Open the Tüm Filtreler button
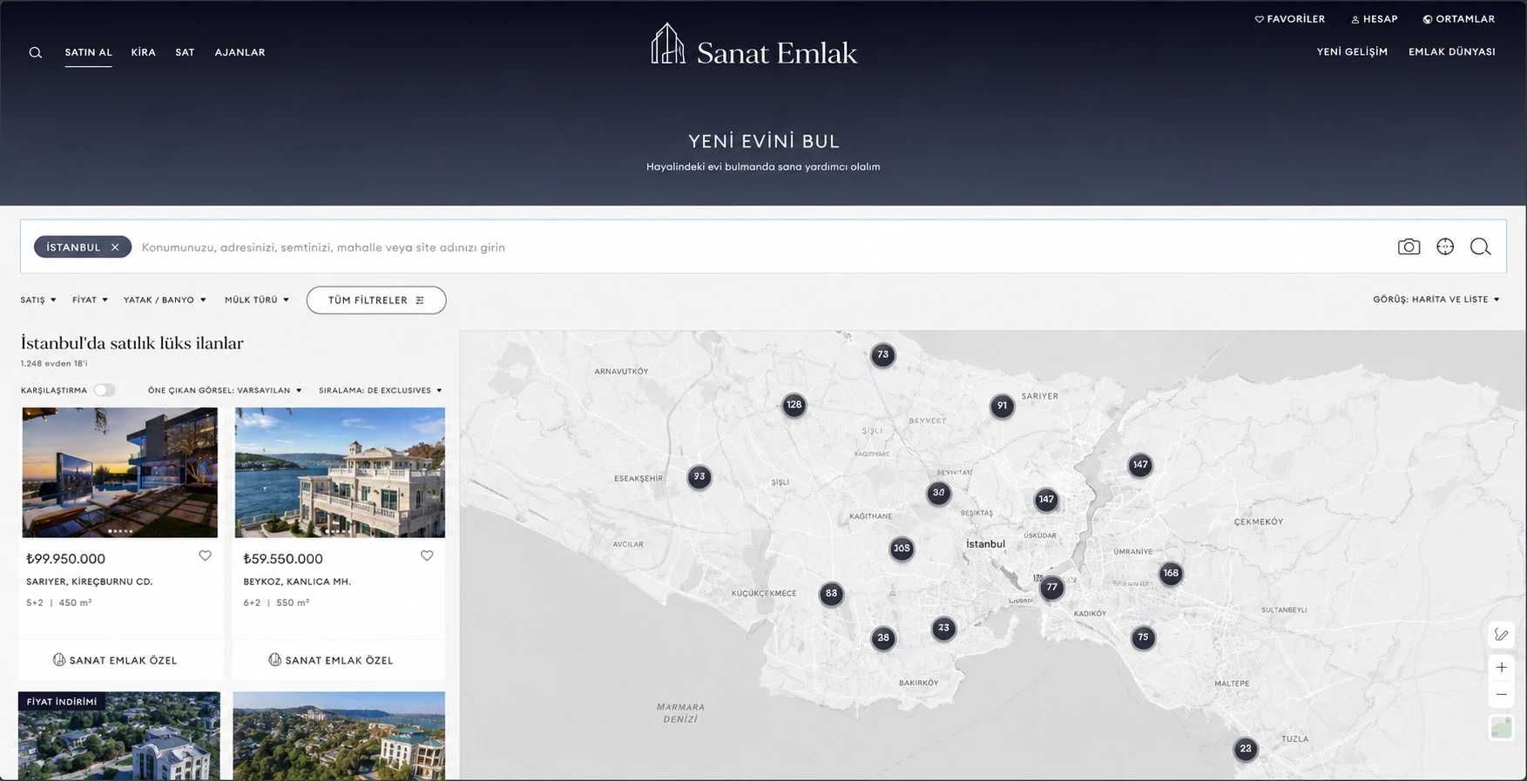This screenshot has width=1527, height=781. click(376, 300)
